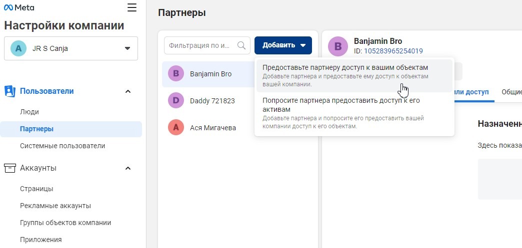Click the Партнеры page heading
Screen dimensions: 522x248
[182, 13]
